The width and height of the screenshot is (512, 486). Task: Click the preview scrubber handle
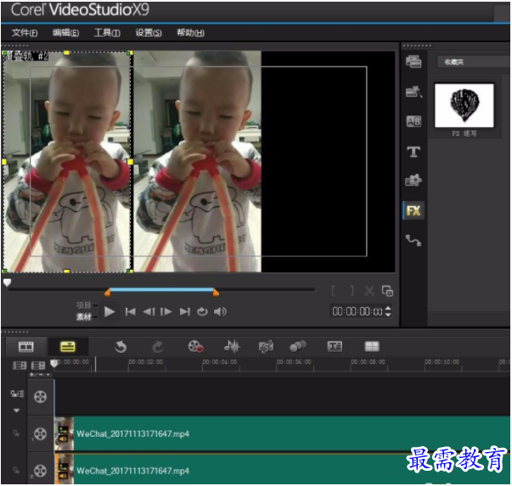tap(7, 282)
